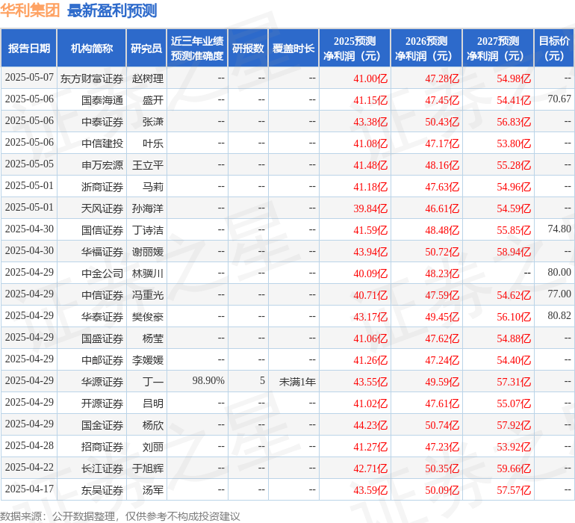Click the 2026预测净利润 column header
Viewport: 575px width, 523px height.
(x=426, y=49)
